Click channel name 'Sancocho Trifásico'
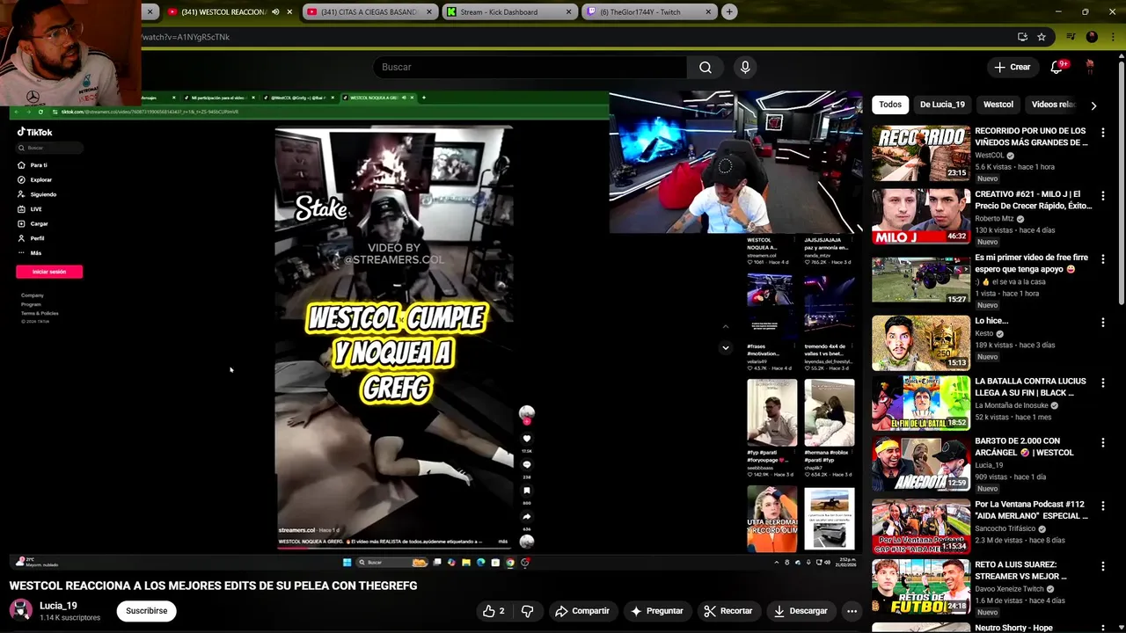 (x=1005, y=529)
